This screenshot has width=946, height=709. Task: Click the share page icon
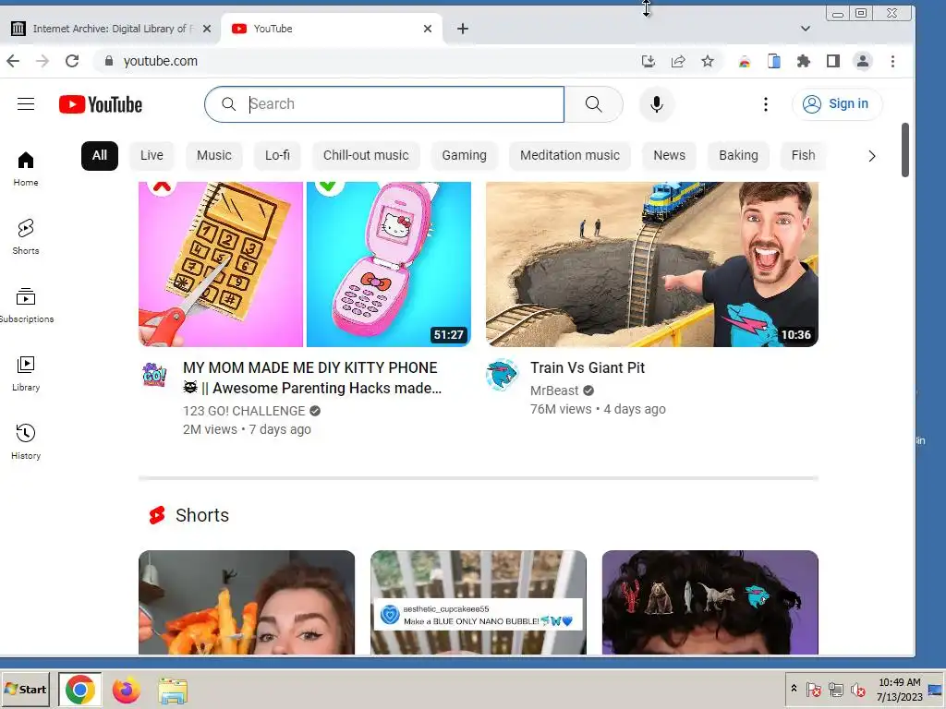[x=678, y=61]
